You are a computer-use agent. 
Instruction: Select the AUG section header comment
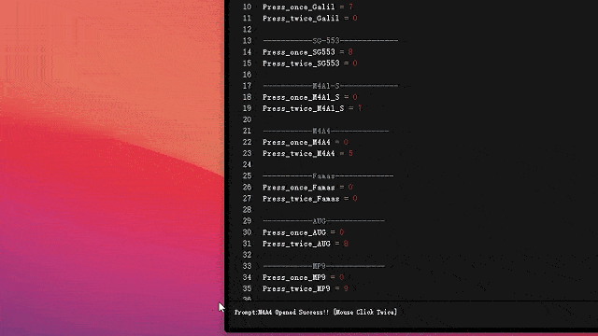pos(323,220)
